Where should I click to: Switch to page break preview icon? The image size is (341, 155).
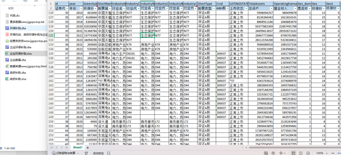pyautogui.click(x=308, y=153)
